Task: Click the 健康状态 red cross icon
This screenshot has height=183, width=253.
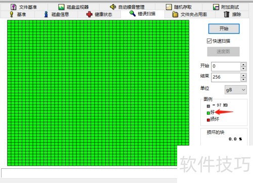Action: tap(89, 14)
